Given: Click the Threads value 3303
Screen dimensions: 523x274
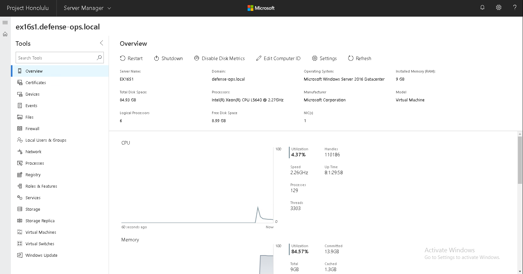Looking at the screenshot, I should [296, 208].
